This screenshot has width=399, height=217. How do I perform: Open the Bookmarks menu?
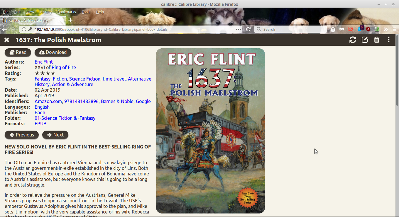67,12
